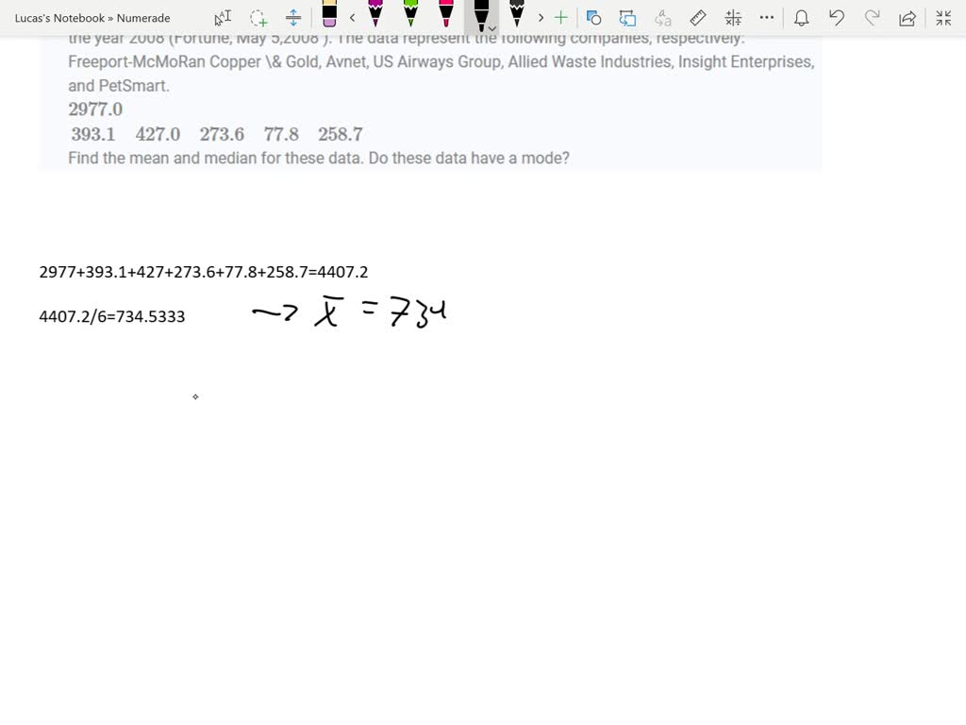Open the more options ellipsis menu

766,17
